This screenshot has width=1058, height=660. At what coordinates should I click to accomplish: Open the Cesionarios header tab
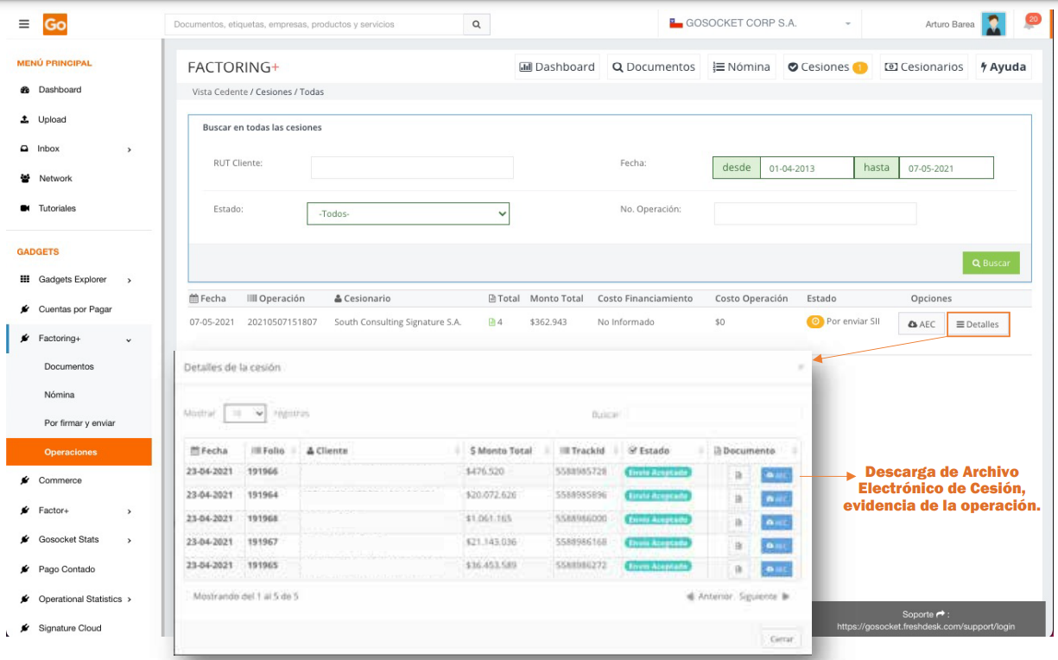click(x=924, y=67)
